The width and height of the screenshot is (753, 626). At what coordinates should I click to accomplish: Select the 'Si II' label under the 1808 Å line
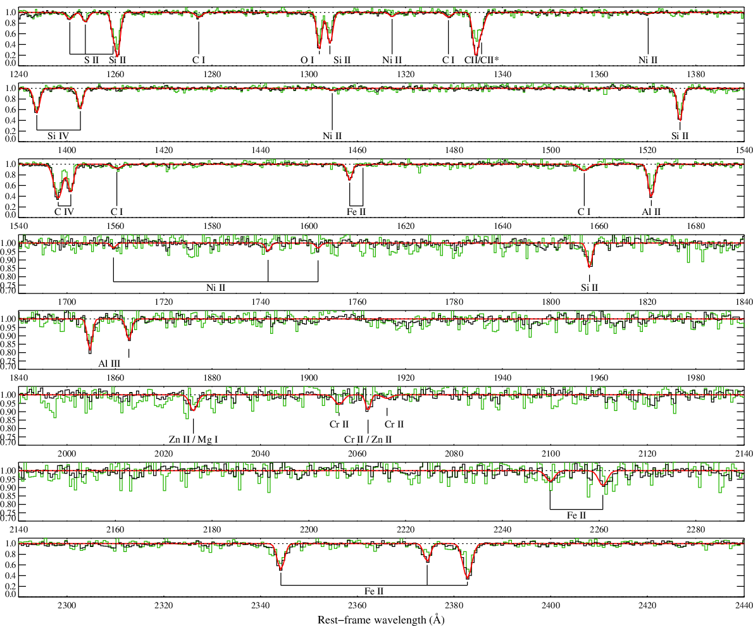coord(589,288)
